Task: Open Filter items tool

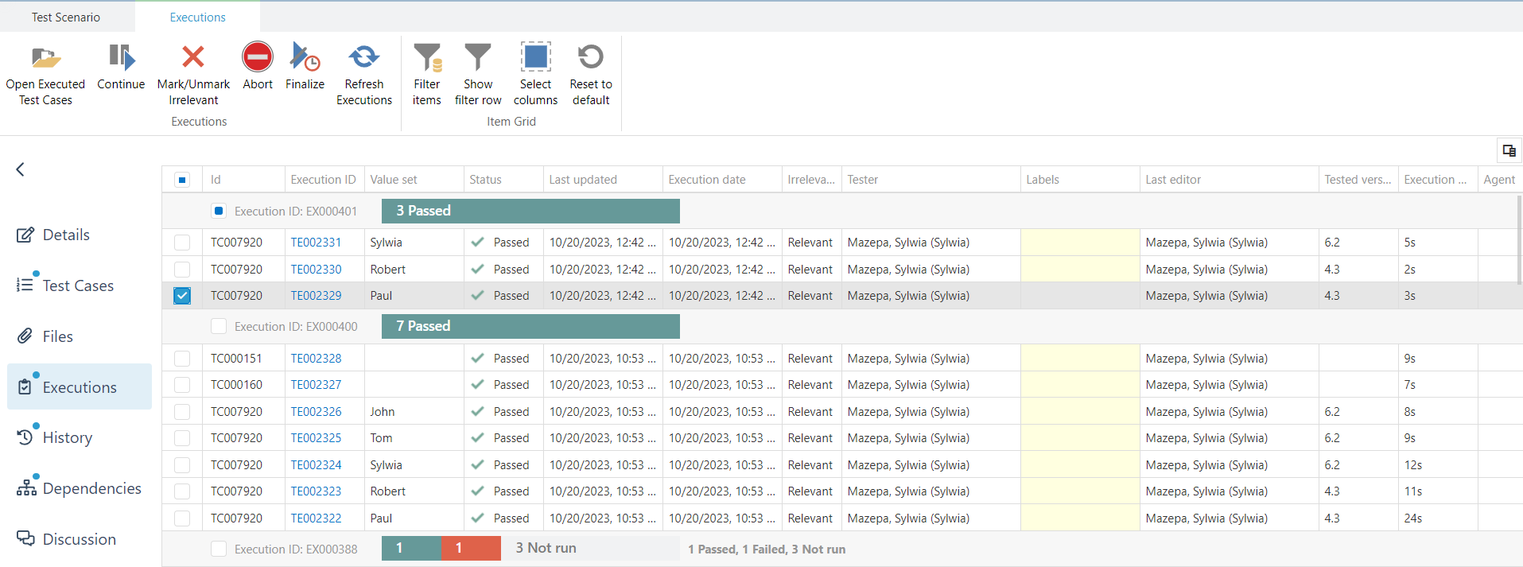Action: [427, 57]
